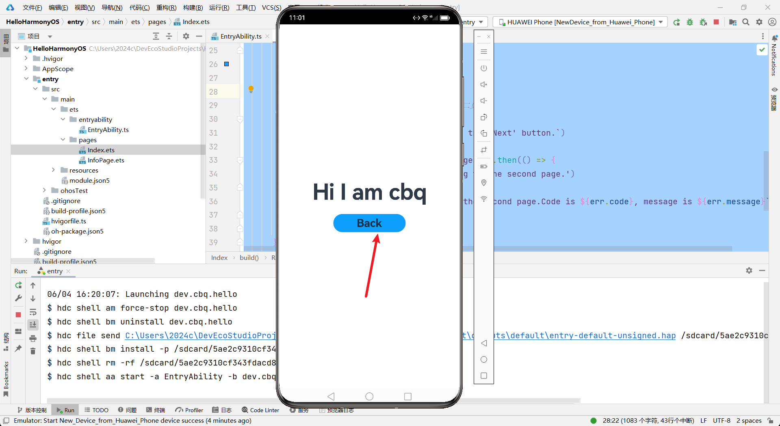
Task: Open the Project Structure folder icon in toolbar
Action: point(733,22)
